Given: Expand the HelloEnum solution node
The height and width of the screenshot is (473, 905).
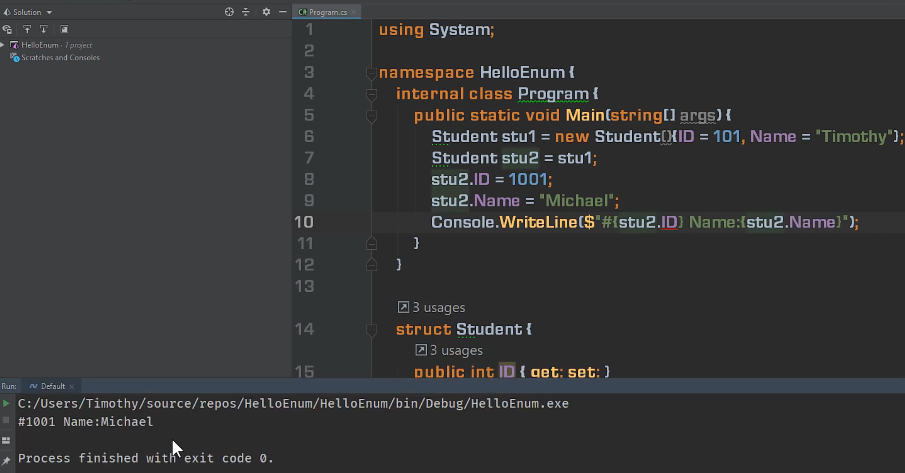Looking at the screenshot, I should 3,44.
